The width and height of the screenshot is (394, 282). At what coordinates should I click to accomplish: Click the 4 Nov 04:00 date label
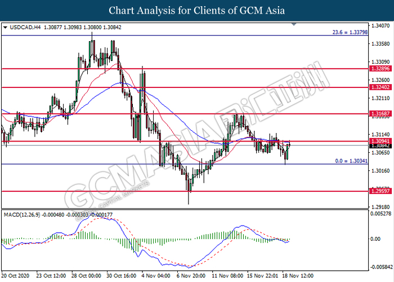coord(156,276)
